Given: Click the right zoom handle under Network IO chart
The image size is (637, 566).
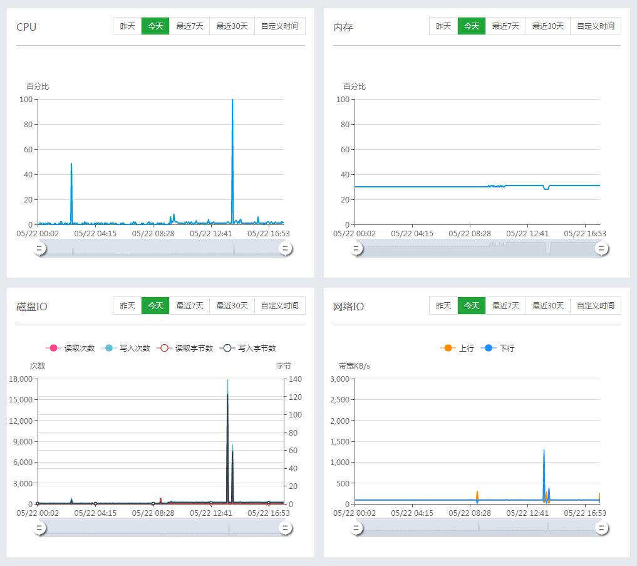Looking at the screenshot, I should pos(601,528).
